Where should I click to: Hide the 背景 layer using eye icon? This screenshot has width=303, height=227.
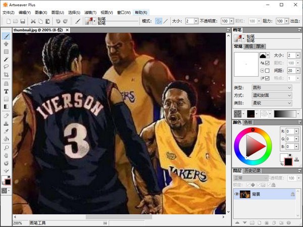[236, 194]
